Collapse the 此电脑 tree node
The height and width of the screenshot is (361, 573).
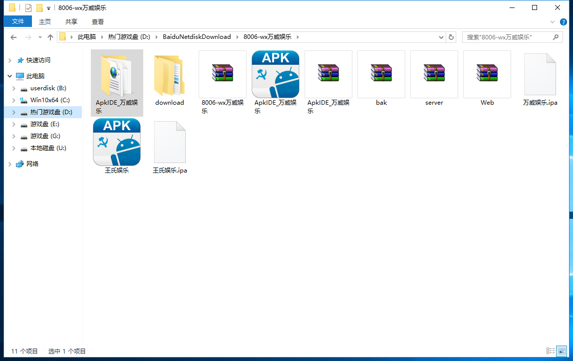tap(10, 76)
